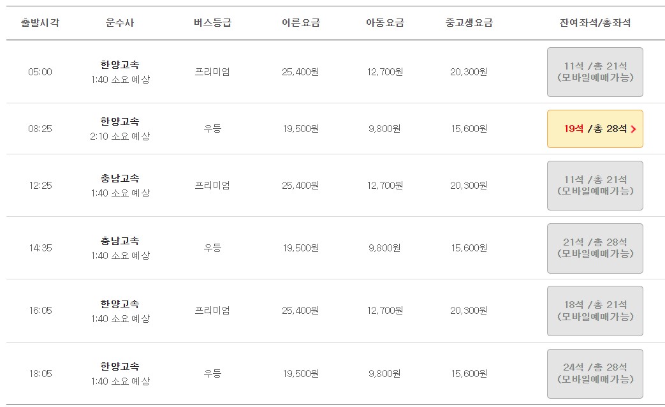Click the seat availability button for the 14:35 bus
Image resolution: width=665 pixels, height=407 pixels.
pos(594,248)
